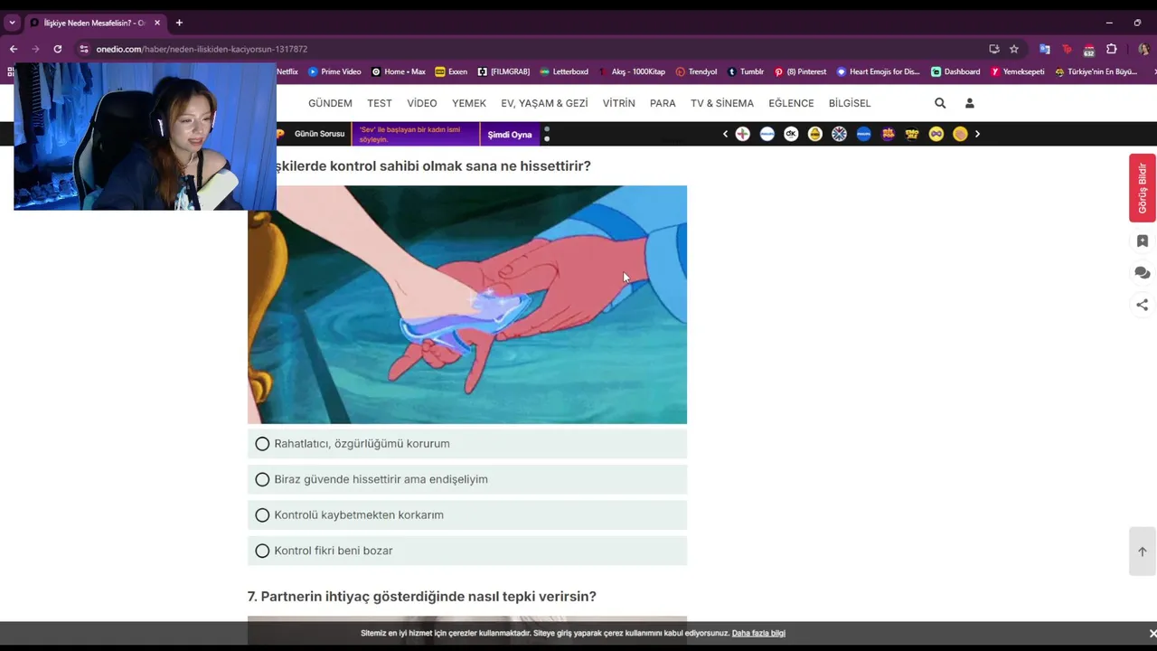Image resolution: width=1157 pixels, height=651 pixels.
Task: Open the PARA menu item
Action: 663,103
